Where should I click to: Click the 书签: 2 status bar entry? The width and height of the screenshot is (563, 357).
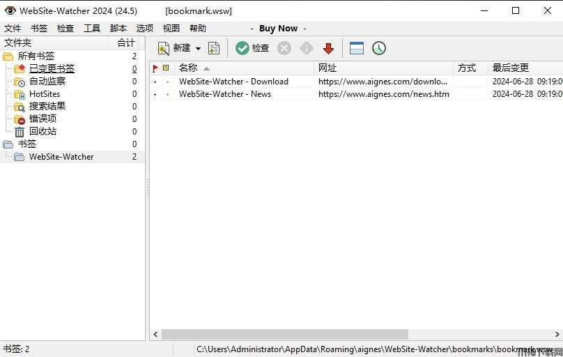coord(16,349)
